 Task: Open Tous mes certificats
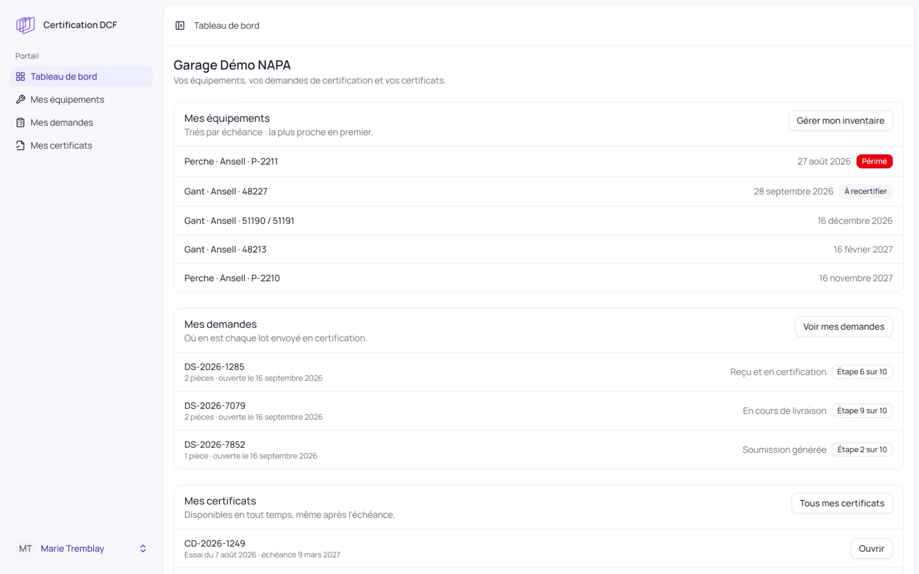tap(842, 503)
